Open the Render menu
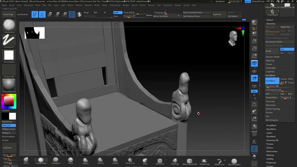 coord(126,5)
